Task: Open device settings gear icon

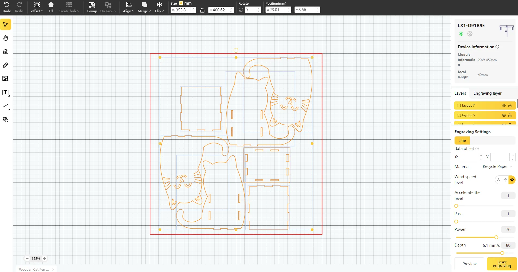Action: (x=470, y=34)
